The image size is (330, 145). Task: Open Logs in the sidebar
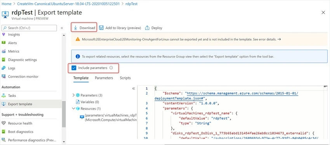pyautogui.click(x=12, y=68)
